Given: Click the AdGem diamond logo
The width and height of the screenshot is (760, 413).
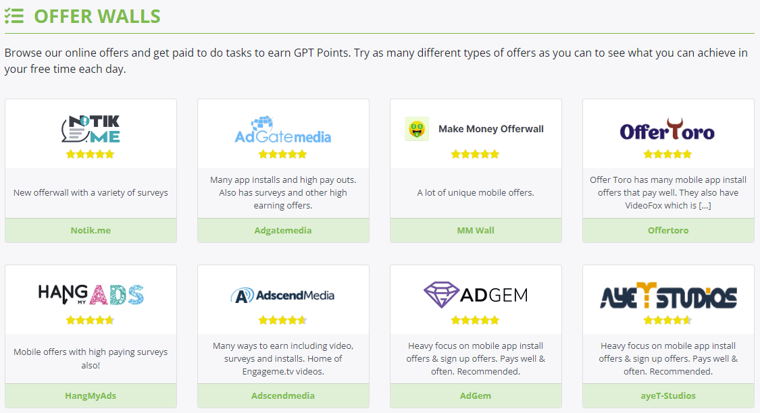Looking at the screenshot, I should coord(442,295).
